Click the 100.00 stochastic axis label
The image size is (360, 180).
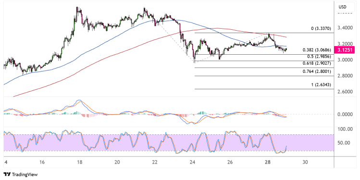(345, 129)
